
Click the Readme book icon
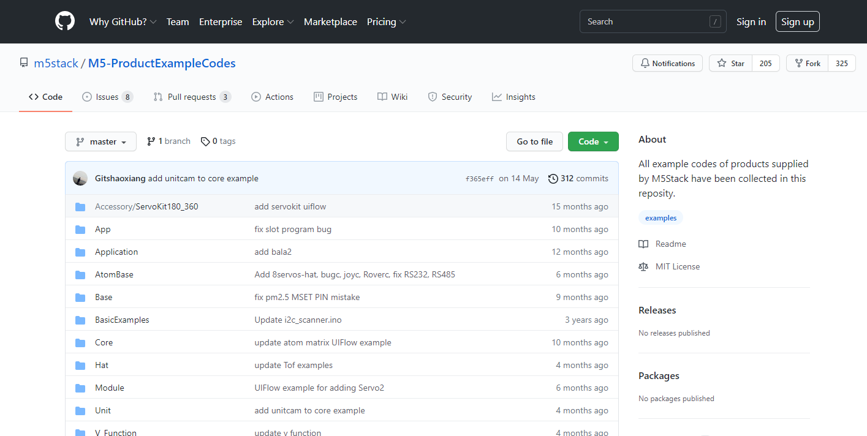[643, 244]
